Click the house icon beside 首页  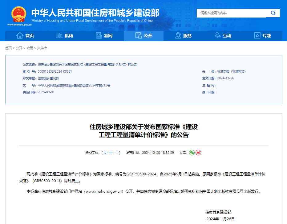(20, 36)
